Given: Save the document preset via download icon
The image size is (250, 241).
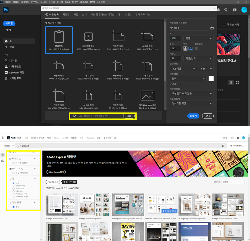Looking at the screenshot, I should click(x=212, y=28).
